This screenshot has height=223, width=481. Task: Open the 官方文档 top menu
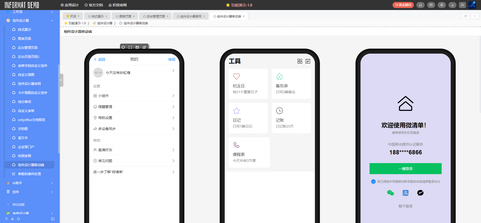(94, 5)
